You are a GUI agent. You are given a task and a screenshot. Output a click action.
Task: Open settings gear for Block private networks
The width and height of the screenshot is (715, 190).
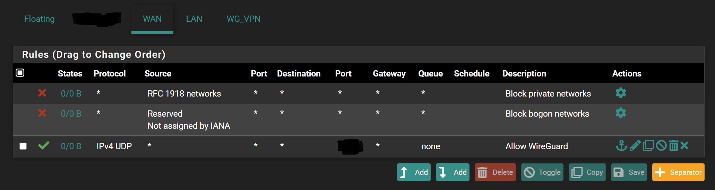click(x=621, y=93)
